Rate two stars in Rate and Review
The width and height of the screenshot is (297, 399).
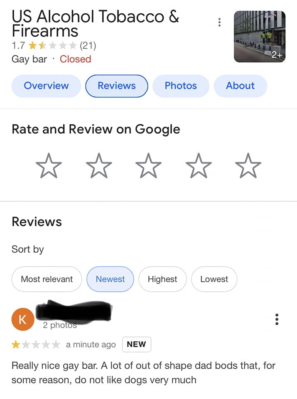coord(99,166)
